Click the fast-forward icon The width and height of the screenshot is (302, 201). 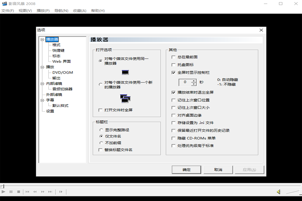pyautogui.click(x=43, y=192)
